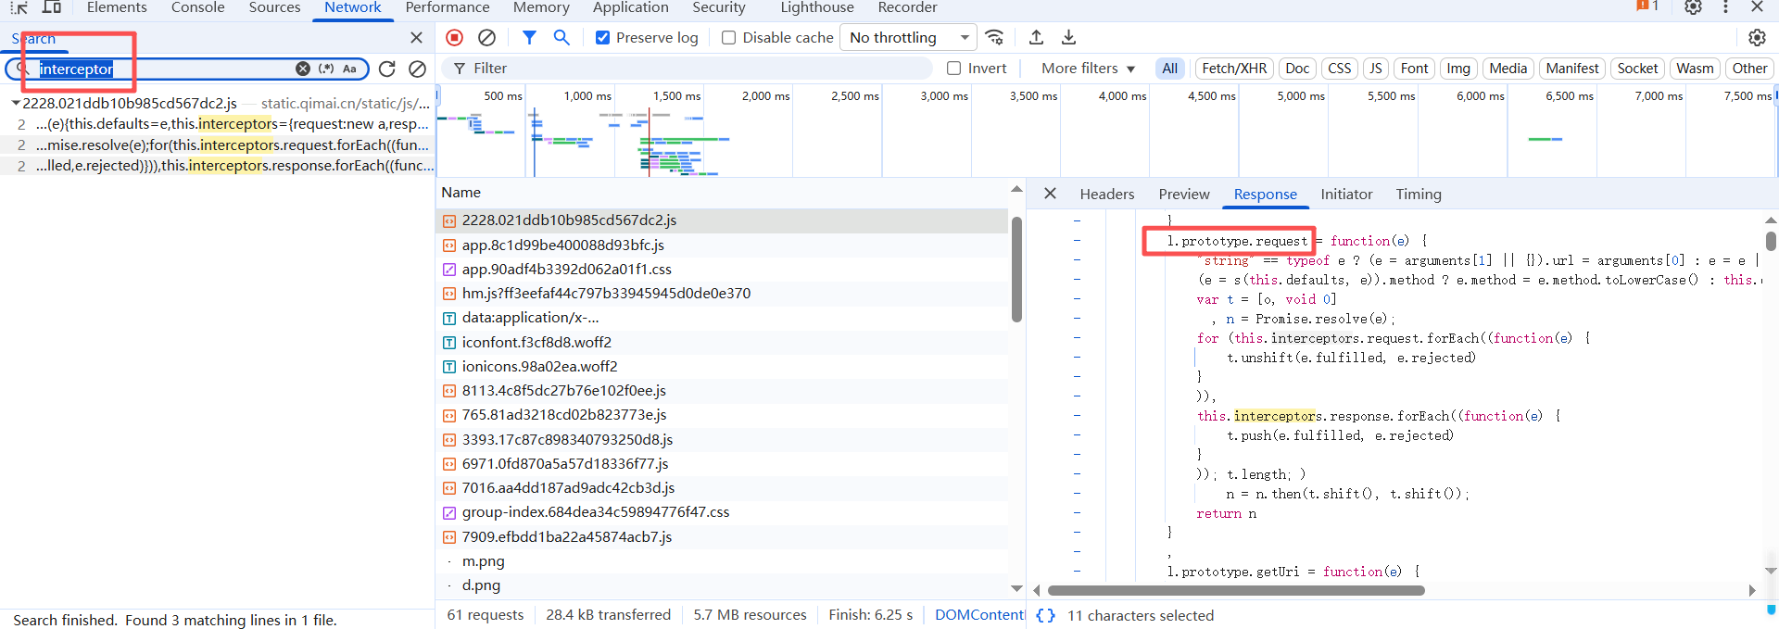Image resolution: width=1779 pixels, height=629 pixels.
Task: Toggle the network filter funnel icon
Action: pyautogui.click(x=529, y=37)
